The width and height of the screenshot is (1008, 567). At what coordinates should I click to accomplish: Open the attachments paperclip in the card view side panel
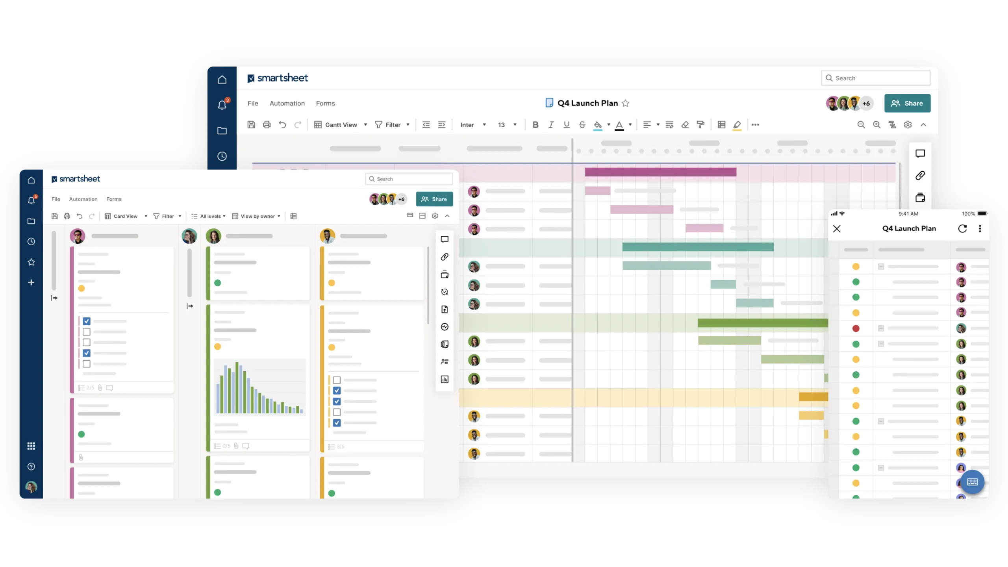[445, 257]
